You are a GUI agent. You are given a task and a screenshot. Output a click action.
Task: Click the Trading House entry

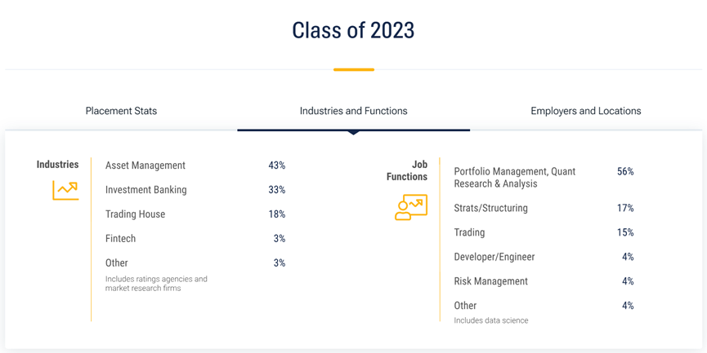coord(135,214)
